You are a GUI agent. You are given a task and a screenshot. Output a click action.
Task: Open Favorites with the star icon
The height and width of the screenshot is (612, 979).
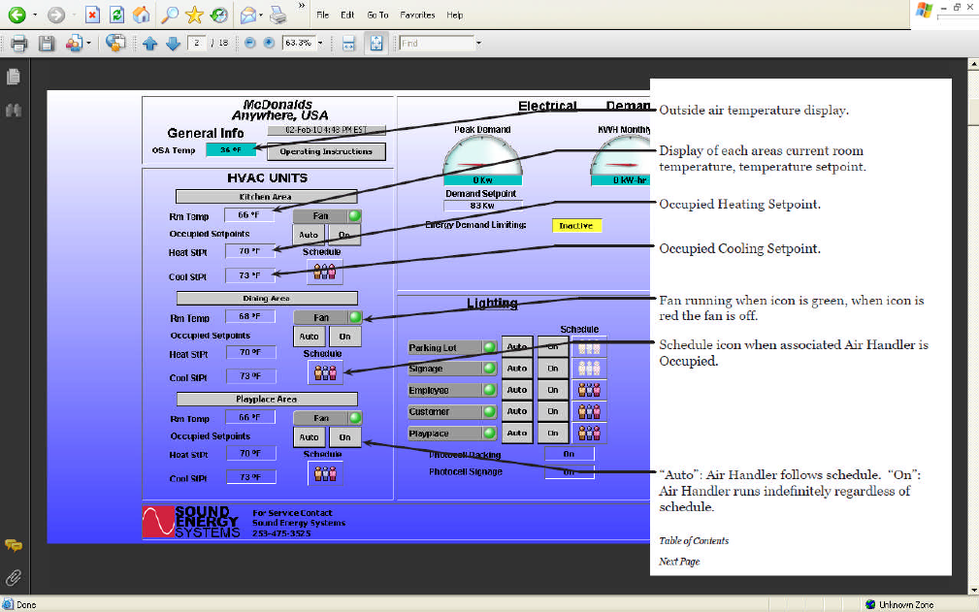[194, 15]
